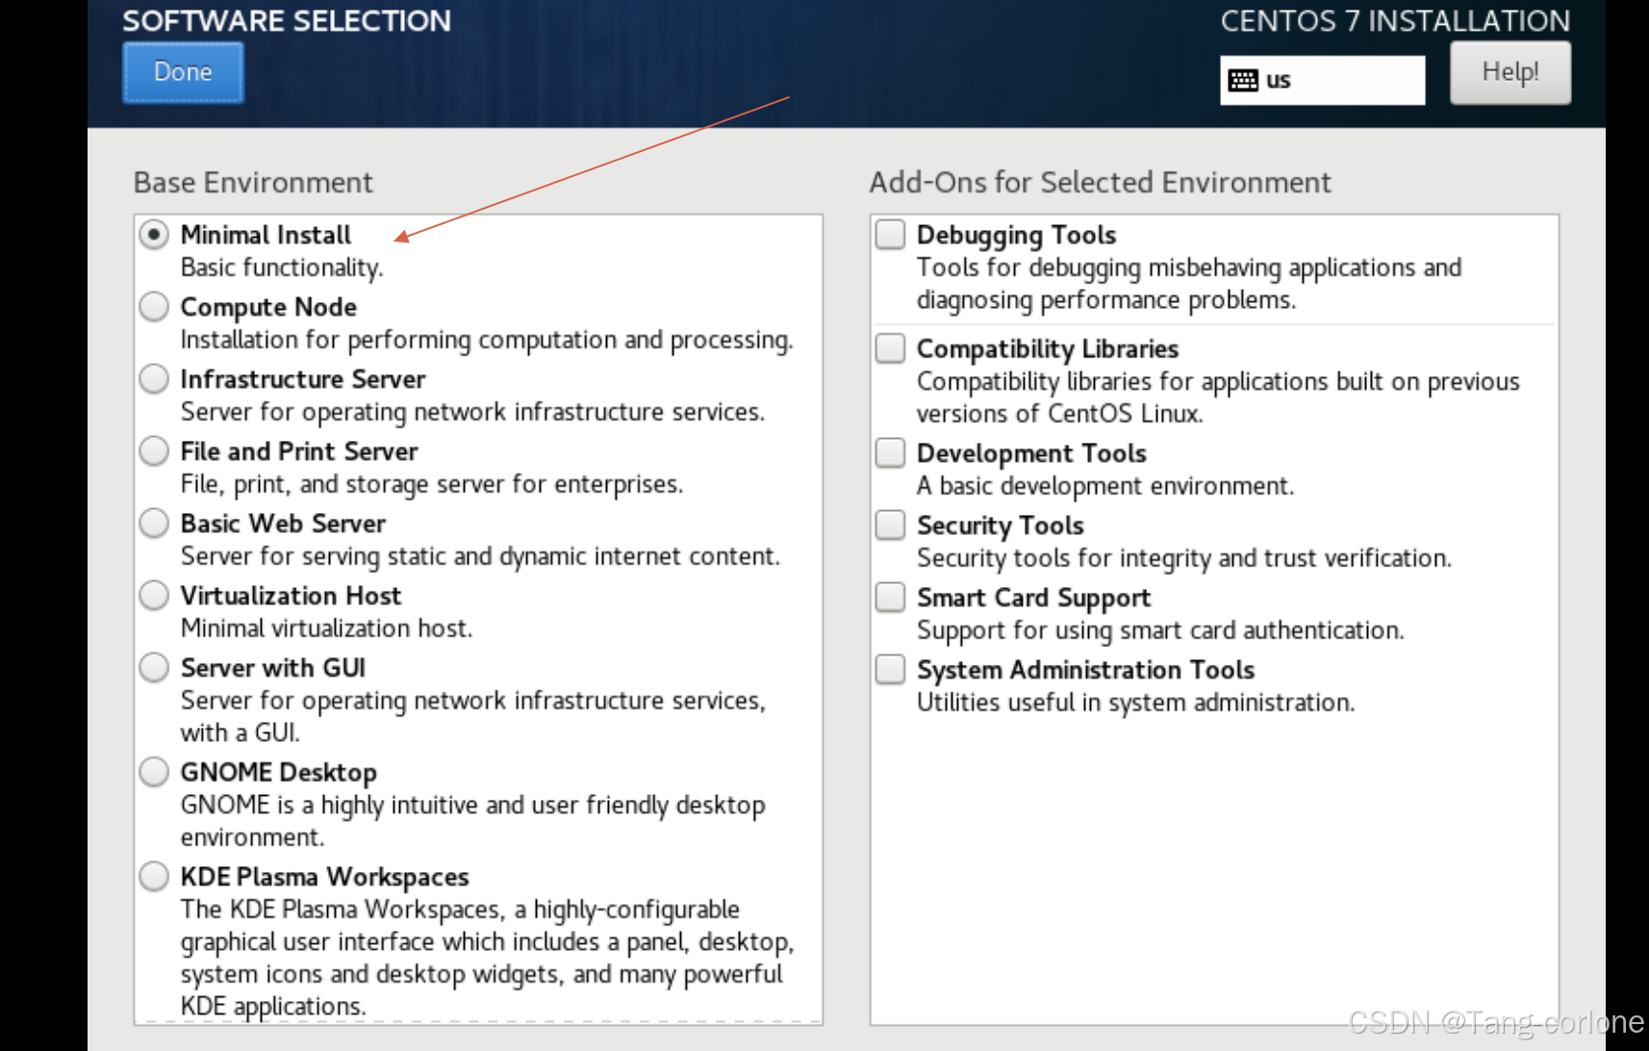Screen dimensions: 1649x1051
Task: Click the KDE Plasma Workspaces label text
Action: tap(325, 877)
